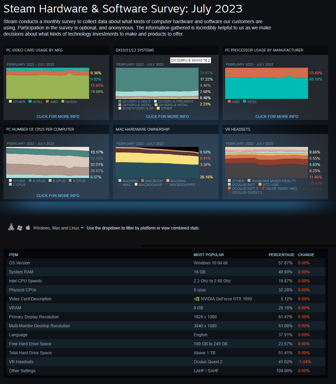Click the OCULUS QUEST 2 legend swatch
The width and height of the screenshot is (336, 384).
pos(229,192)
